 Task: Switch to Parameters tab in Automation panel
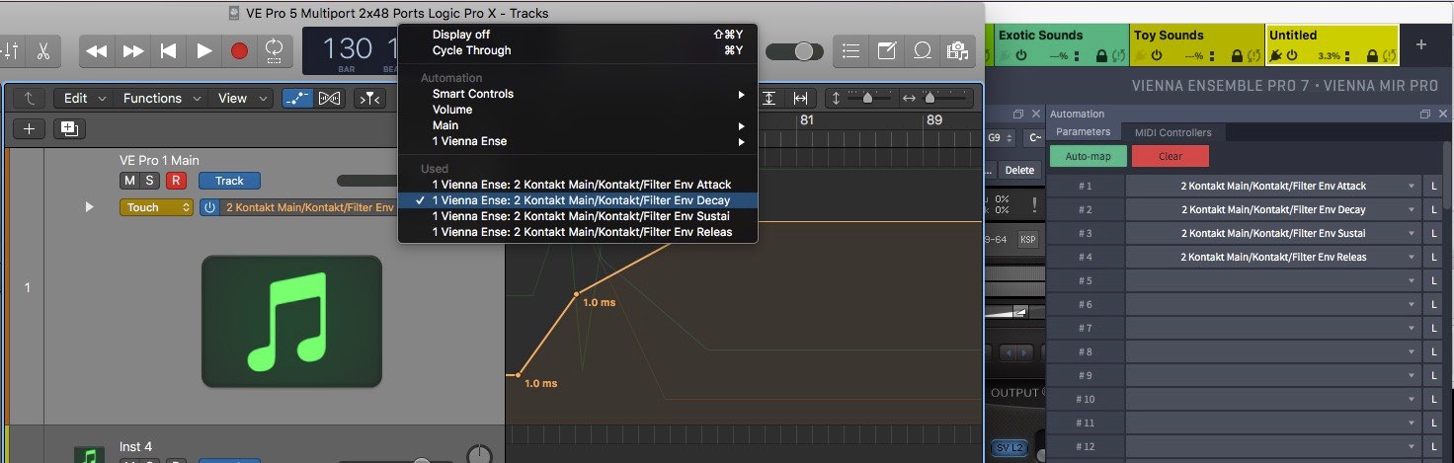click(x=1084, y=132)
